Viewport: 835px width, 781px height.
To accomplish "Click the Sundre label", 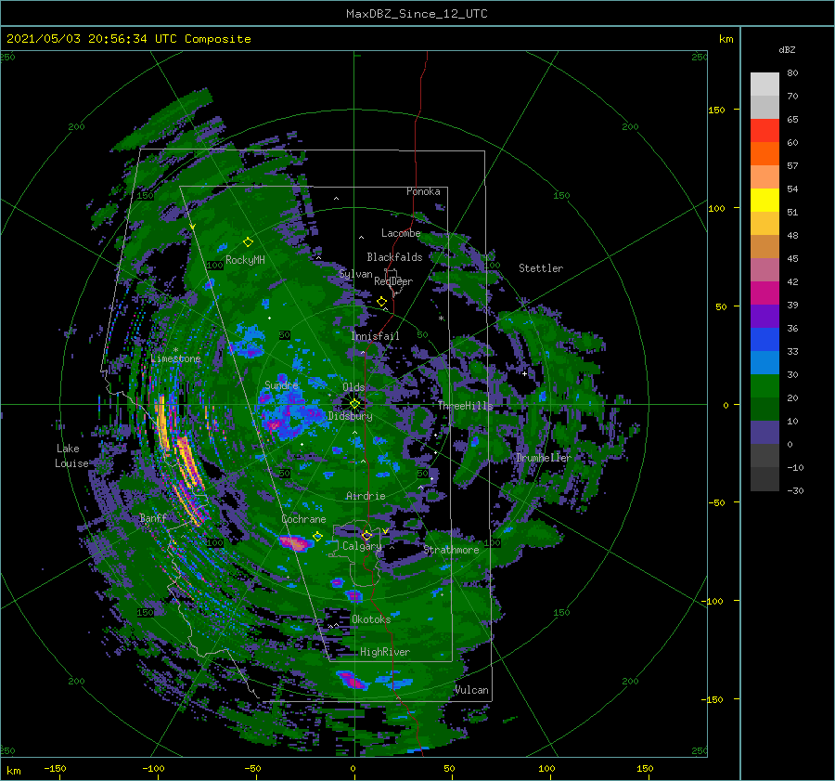I will point(281,384).
